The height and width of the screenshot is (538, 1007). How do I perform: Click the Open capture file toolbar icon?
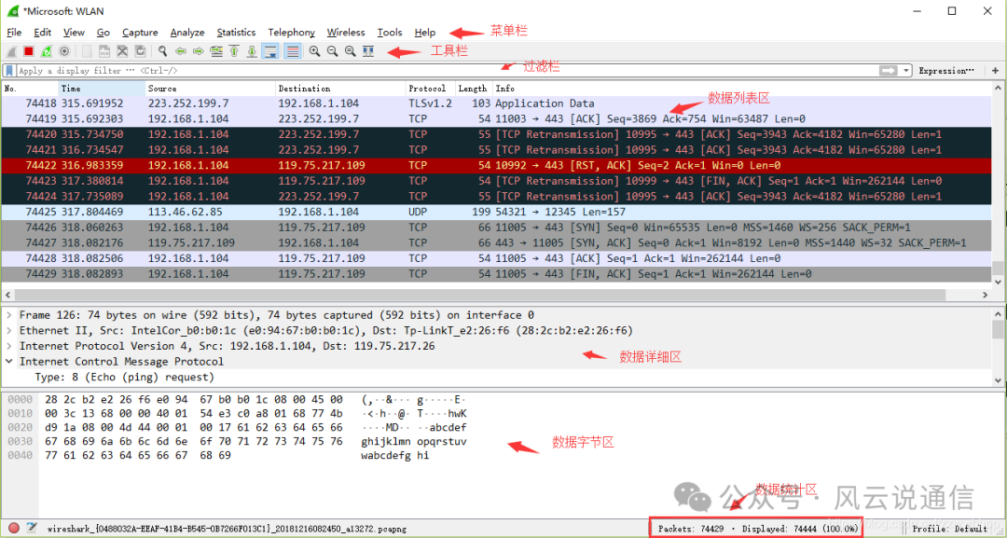[x=87, y=51]
